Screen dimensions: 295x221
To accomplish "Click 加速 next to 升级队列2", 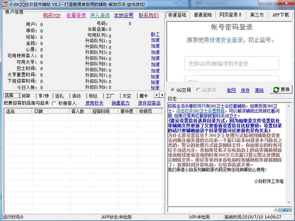I will [155, 46].
